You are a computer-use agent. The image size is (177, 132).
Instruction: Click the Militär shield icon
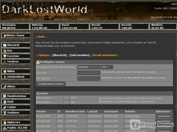[5, 71]
